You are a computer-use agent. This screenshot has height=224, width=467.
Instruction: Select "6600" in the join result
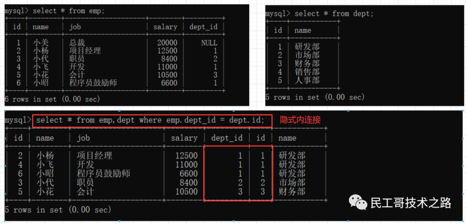pyautogui.click(x=189, y=173)
